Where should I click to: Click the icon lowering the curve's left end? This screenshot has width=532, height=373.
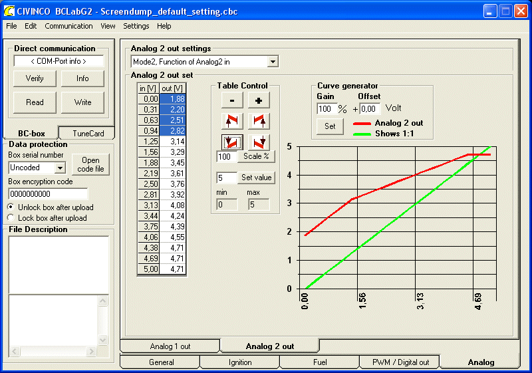click(232, 142)
